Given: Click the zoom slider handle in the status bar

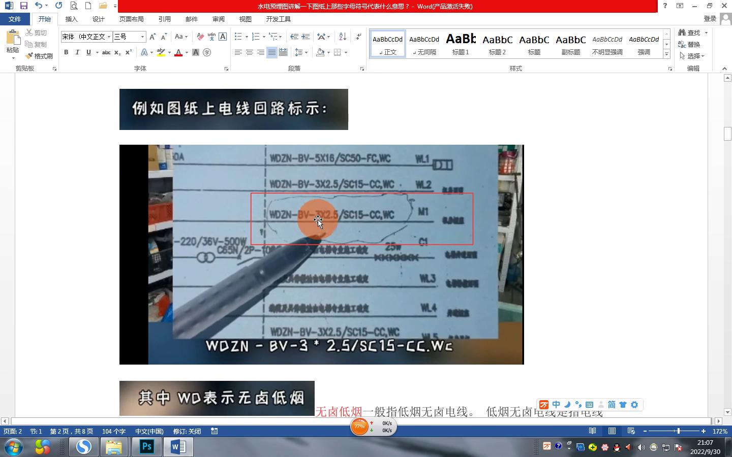Looking at the screenshot, I should [678, 431].
